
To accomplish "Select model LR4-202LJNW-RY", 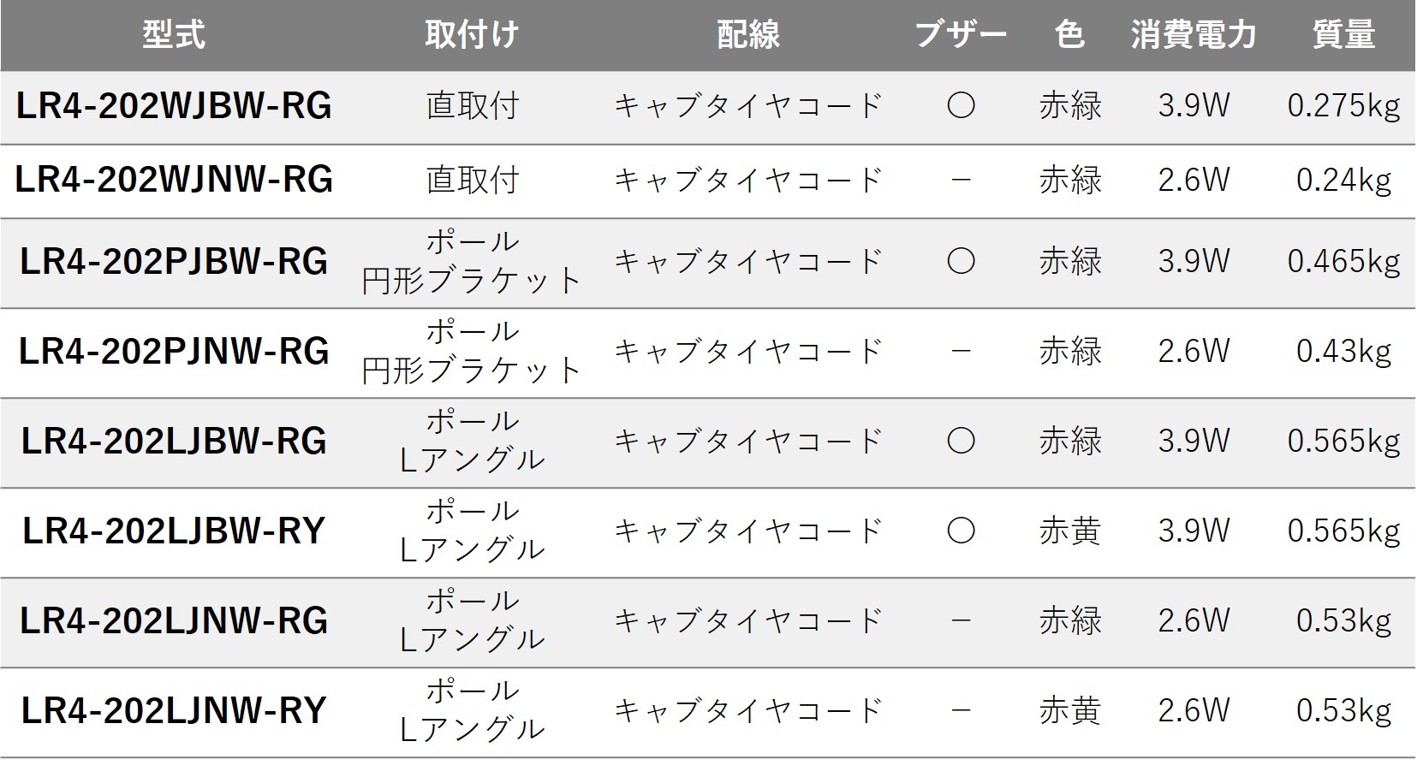I will (x=174, y=711).
